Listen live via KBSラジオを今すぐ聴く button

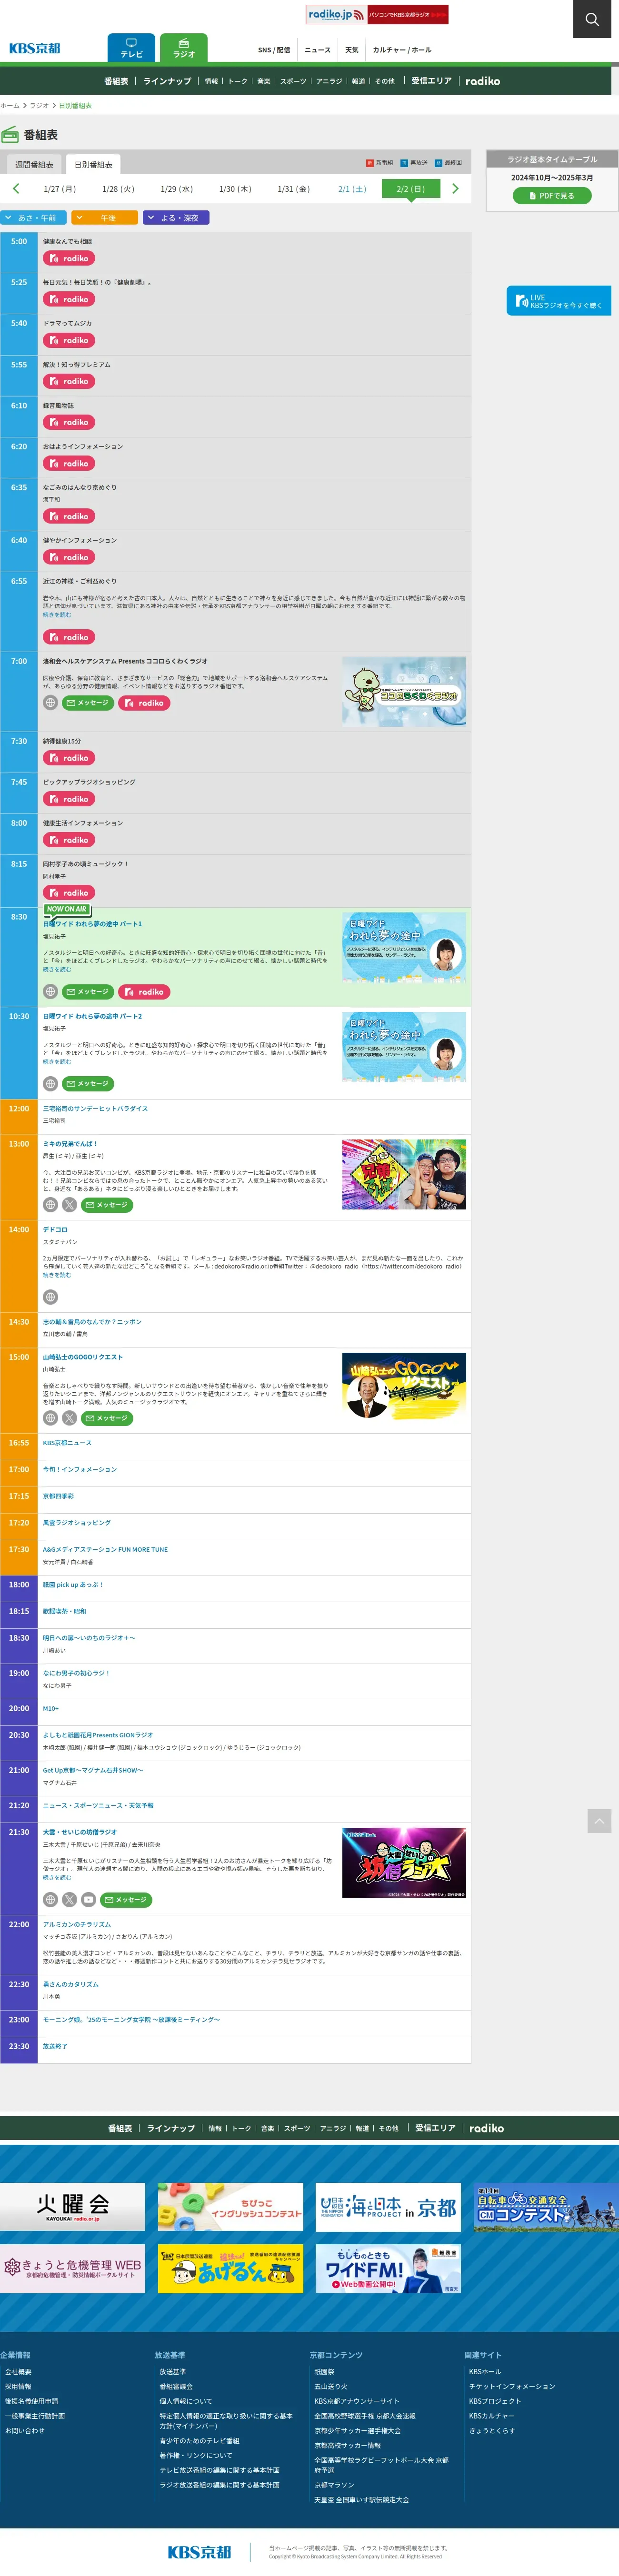pyautogui.click(x=559, y=300)
